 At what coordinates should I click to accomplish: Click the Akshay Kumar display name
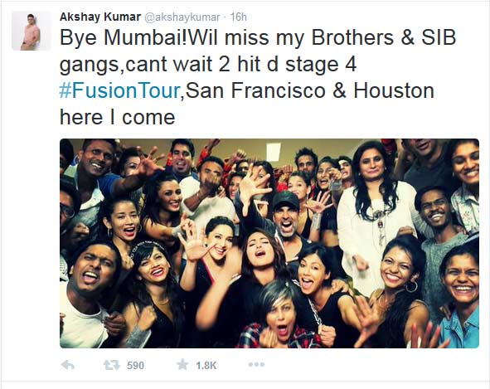click(100, 17)
